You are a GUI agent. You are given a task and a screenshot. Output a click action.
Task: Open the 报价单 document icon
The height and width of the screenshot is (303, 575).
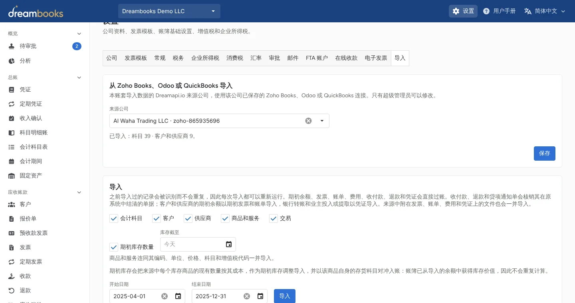click(12, 218)
